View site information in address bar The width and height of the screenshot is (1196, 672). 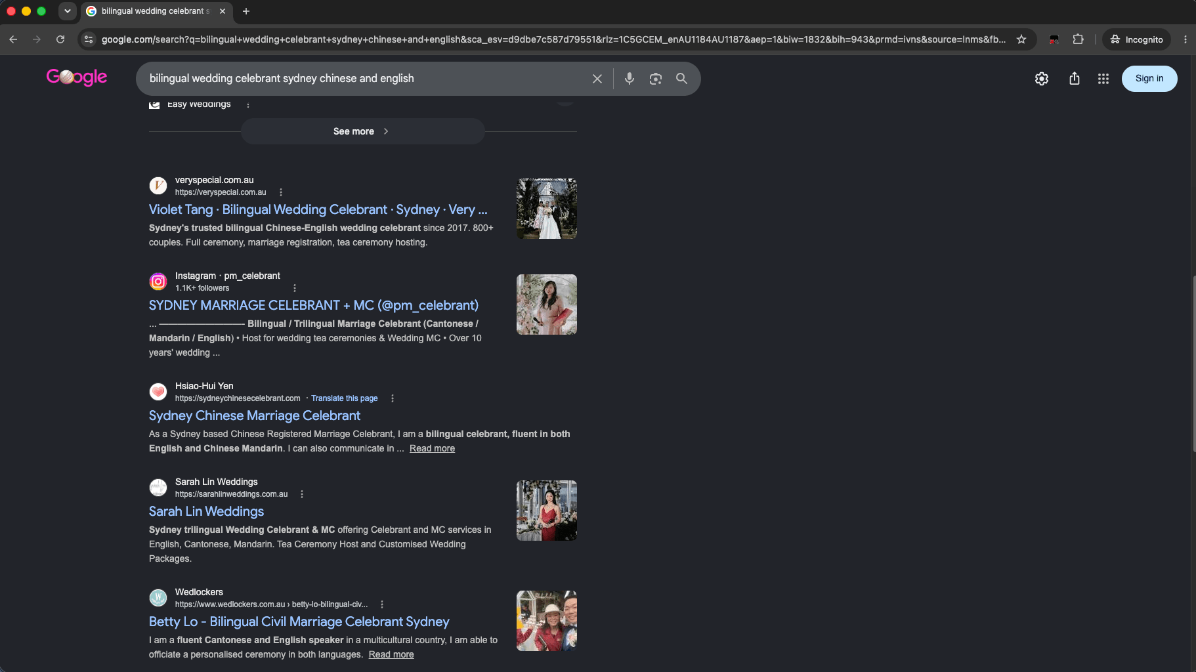[89, 39]
